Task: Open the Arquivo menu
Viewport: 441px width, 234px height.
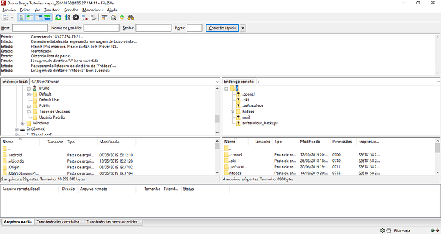Action: click(9, 10)
